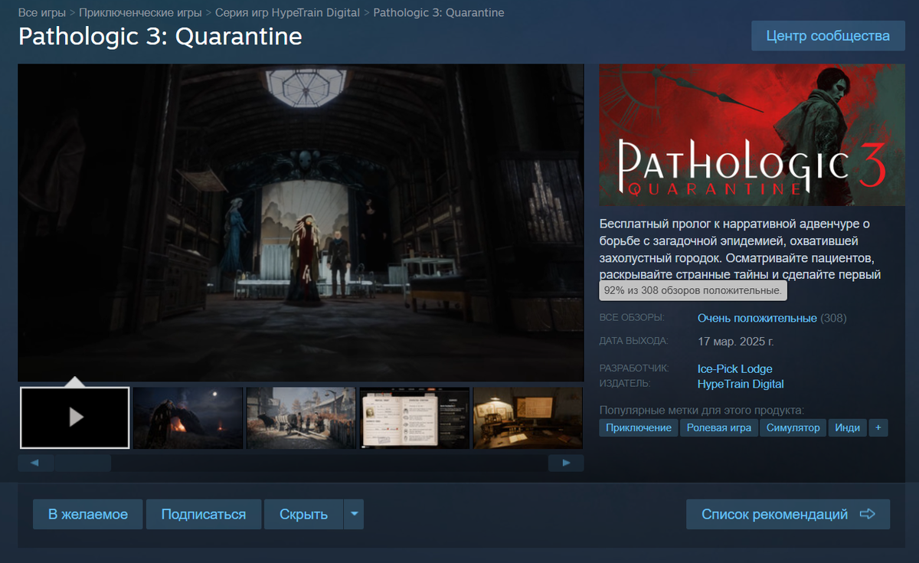Open the Ice-Pick Lodge developer link
The height and width of the screenshot is (563, 919).
(x=734, y=369)
